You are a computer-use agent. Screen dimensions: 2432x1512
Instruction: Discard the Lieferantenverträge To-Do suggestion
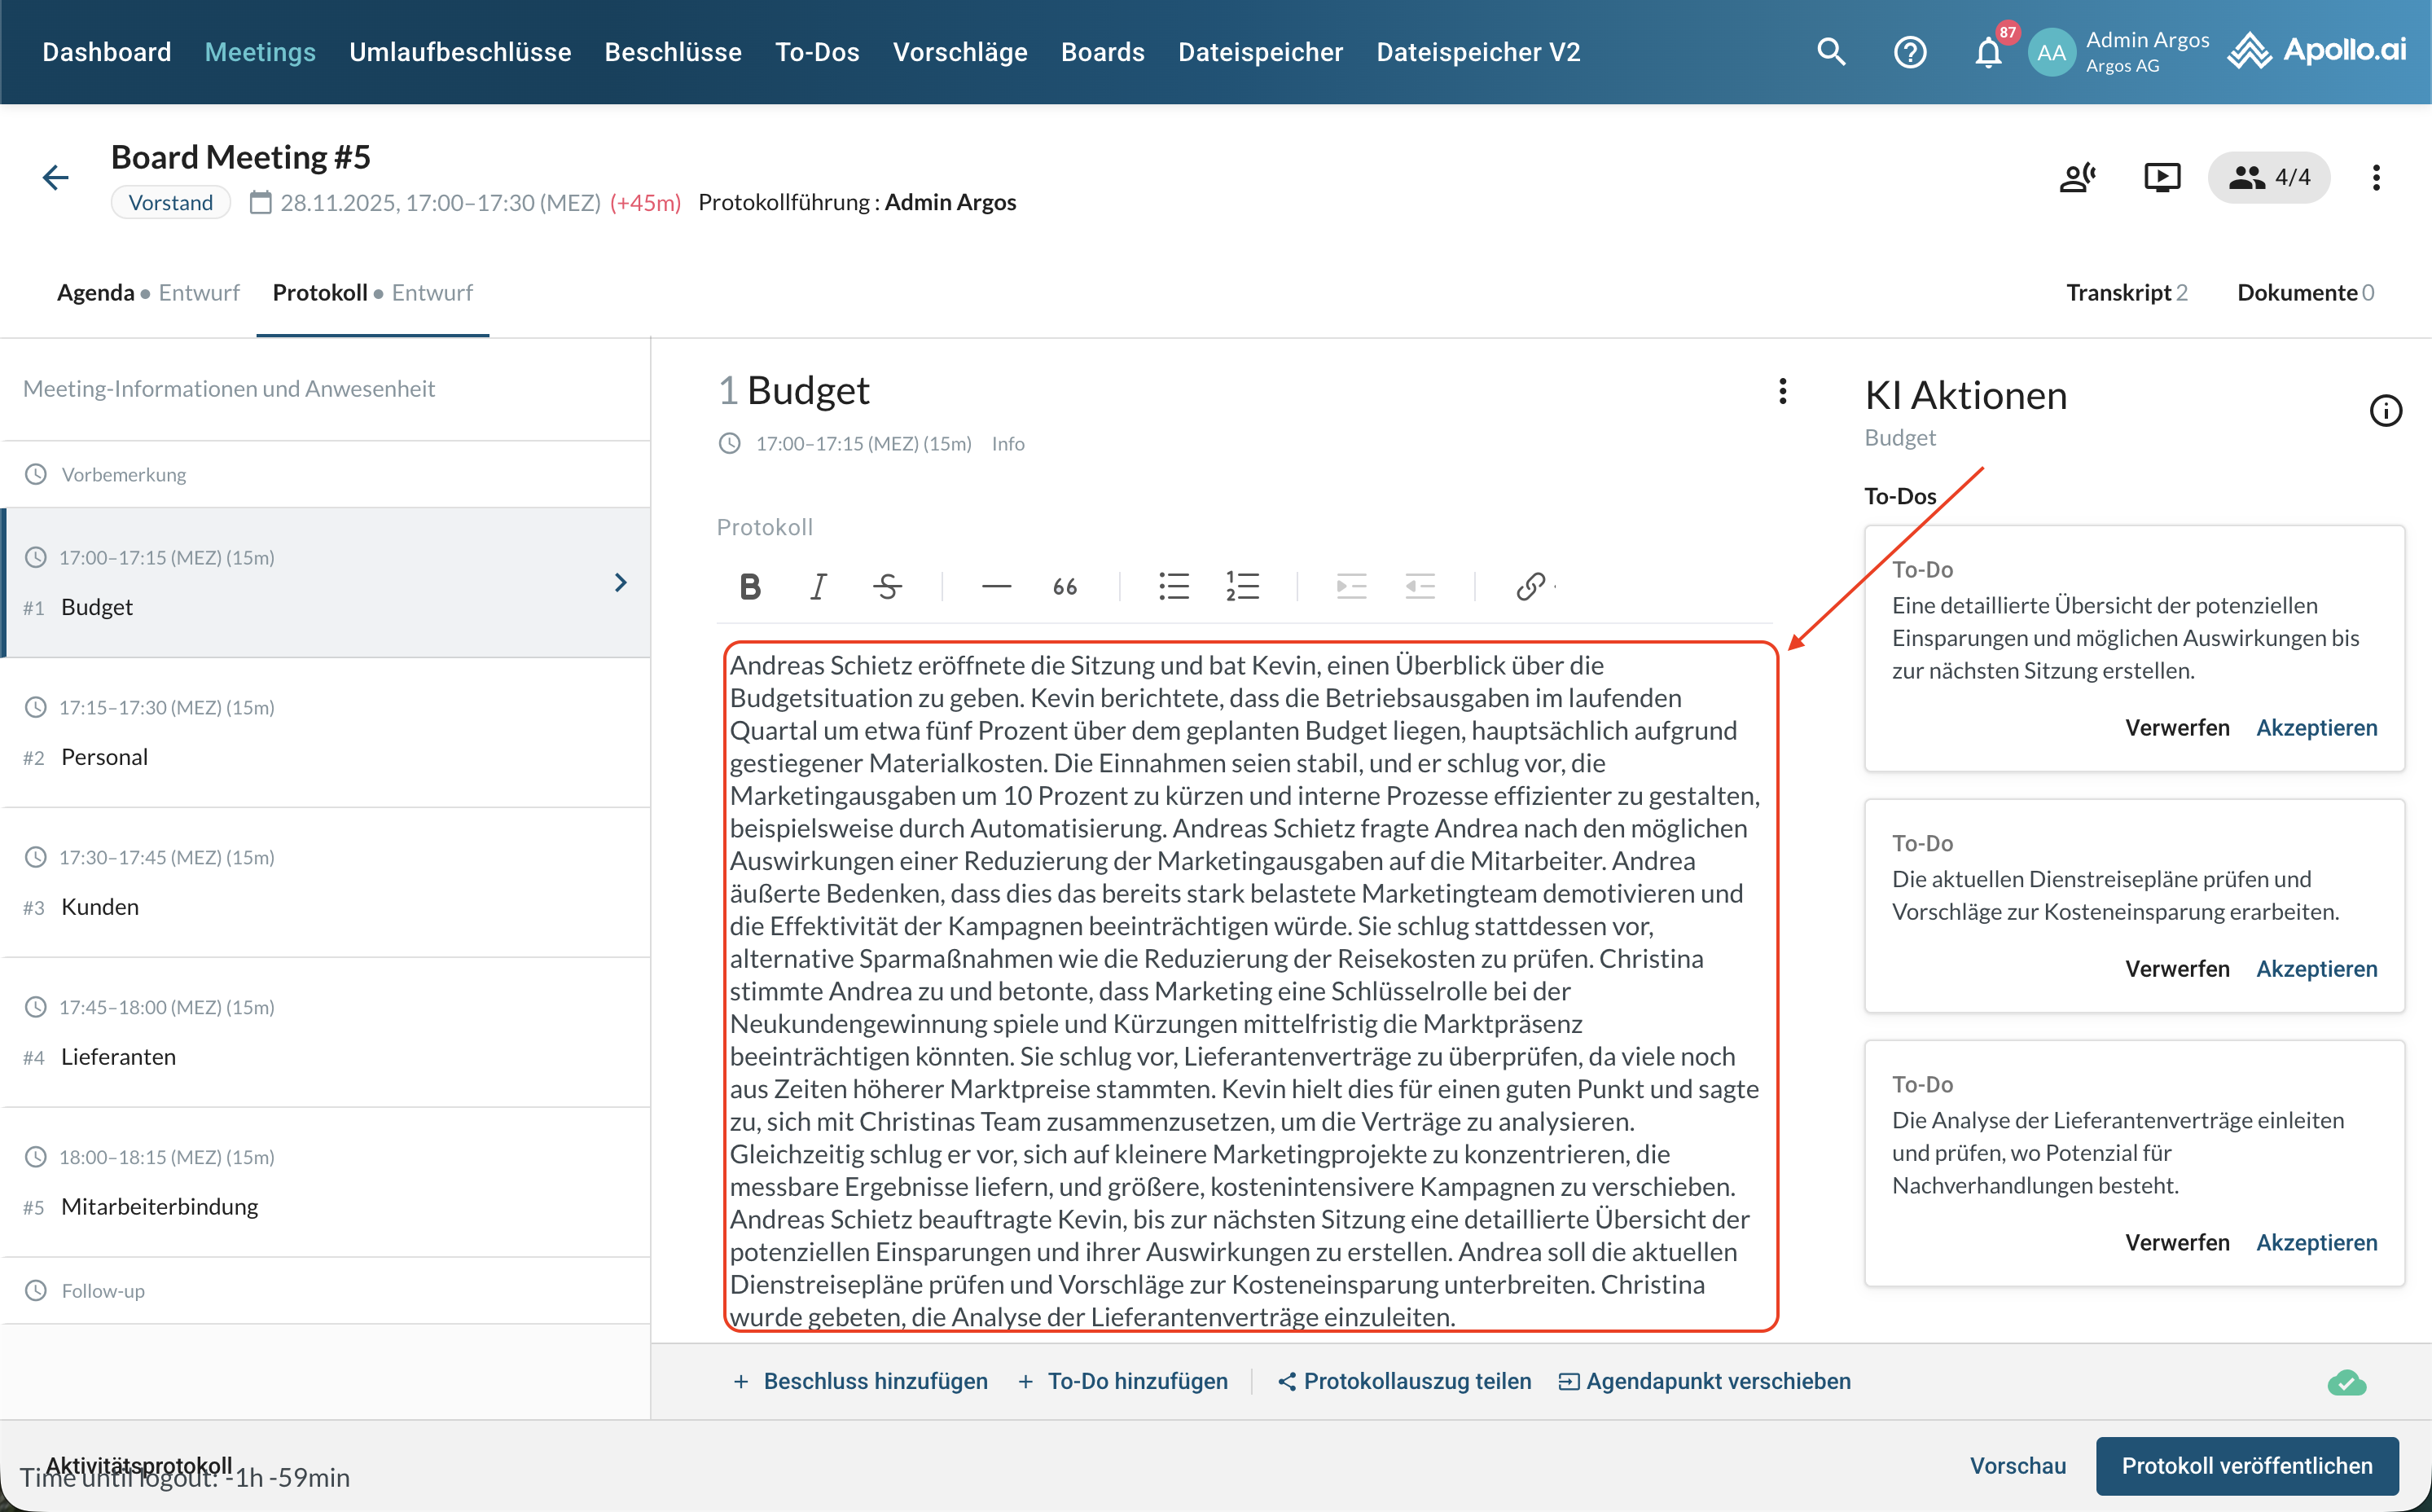pyautogui.click(x=2176, y=1242)
